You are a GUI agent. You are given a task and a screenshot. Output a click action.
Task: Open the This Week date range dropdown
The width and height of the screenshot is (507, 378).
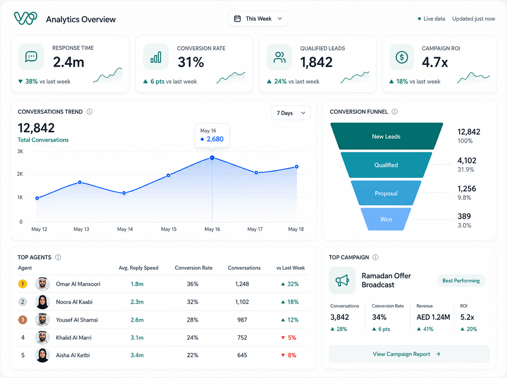pyautogui.click(x=258, y=19)
